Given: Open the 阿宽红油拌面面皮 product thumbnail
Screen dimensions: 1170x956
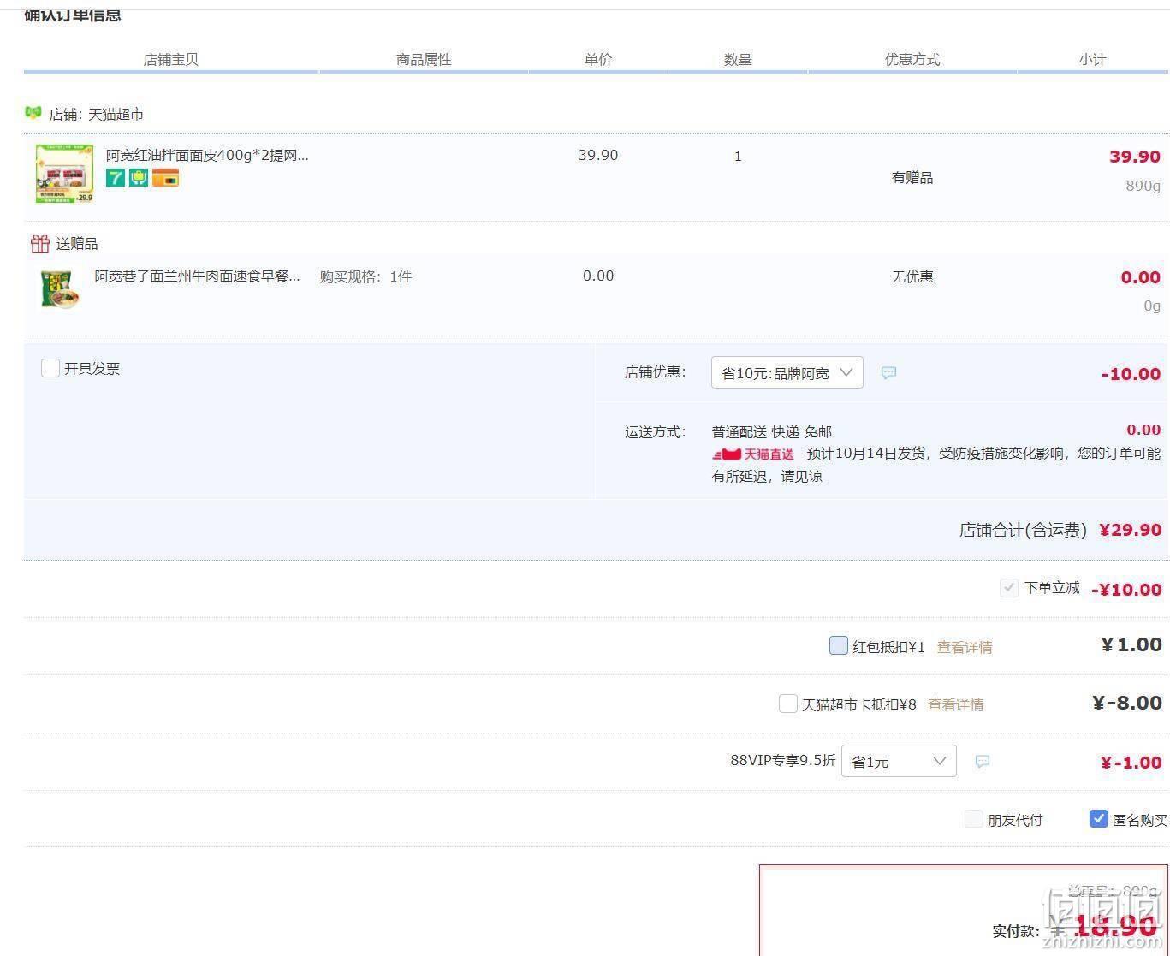Looking at the screenshot, I should (64, 174).
